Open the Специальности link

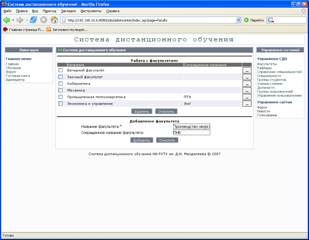(269, 76)
